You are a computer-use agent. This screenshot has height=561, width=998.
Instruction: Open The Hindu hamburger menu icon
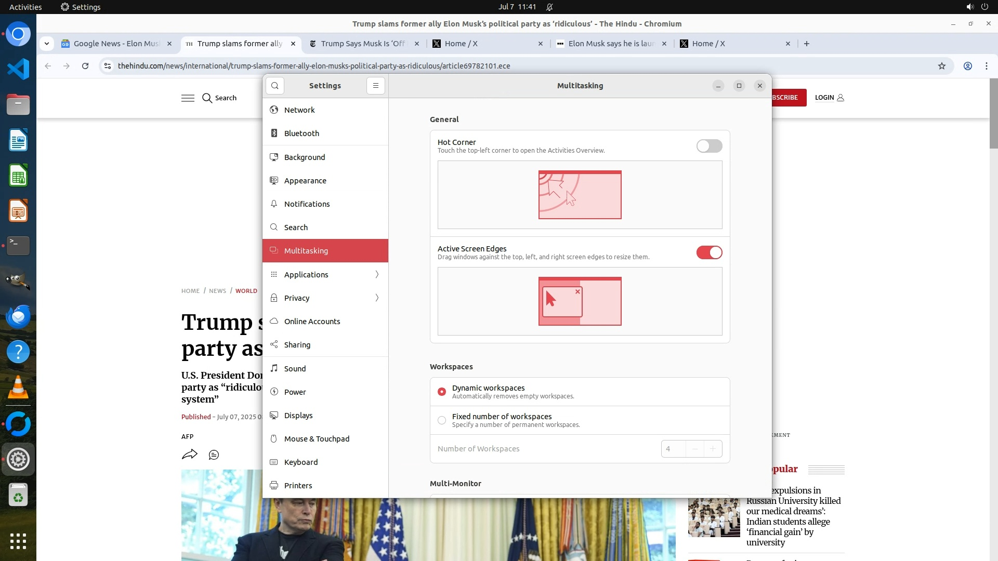pos(188,98)
